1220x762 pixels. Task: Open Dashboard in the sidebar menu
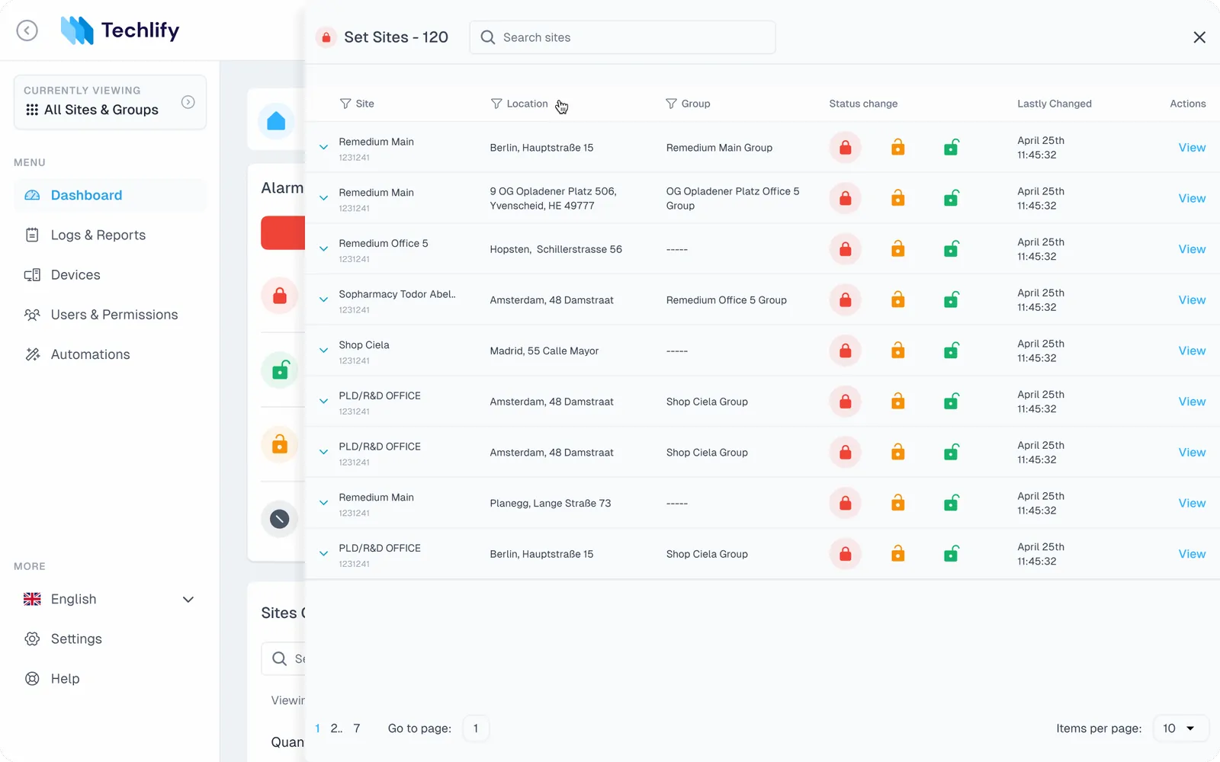point(110,195)
